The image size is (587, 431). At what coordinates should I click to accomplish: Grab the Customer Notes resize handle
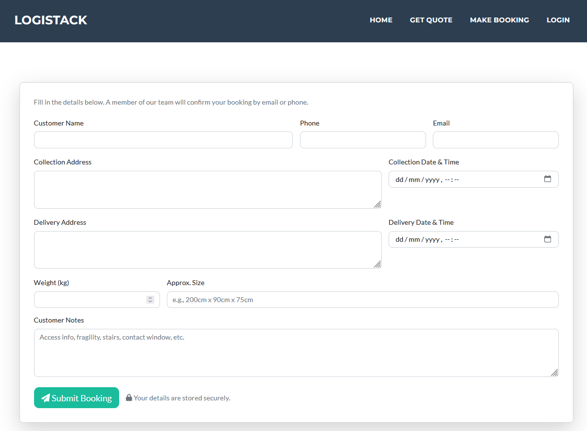(x=554, y=373)
